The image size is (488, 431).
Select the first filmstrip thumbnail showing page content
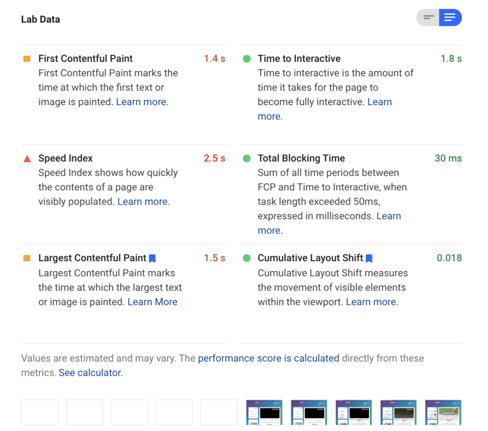[x=264, y=412]
